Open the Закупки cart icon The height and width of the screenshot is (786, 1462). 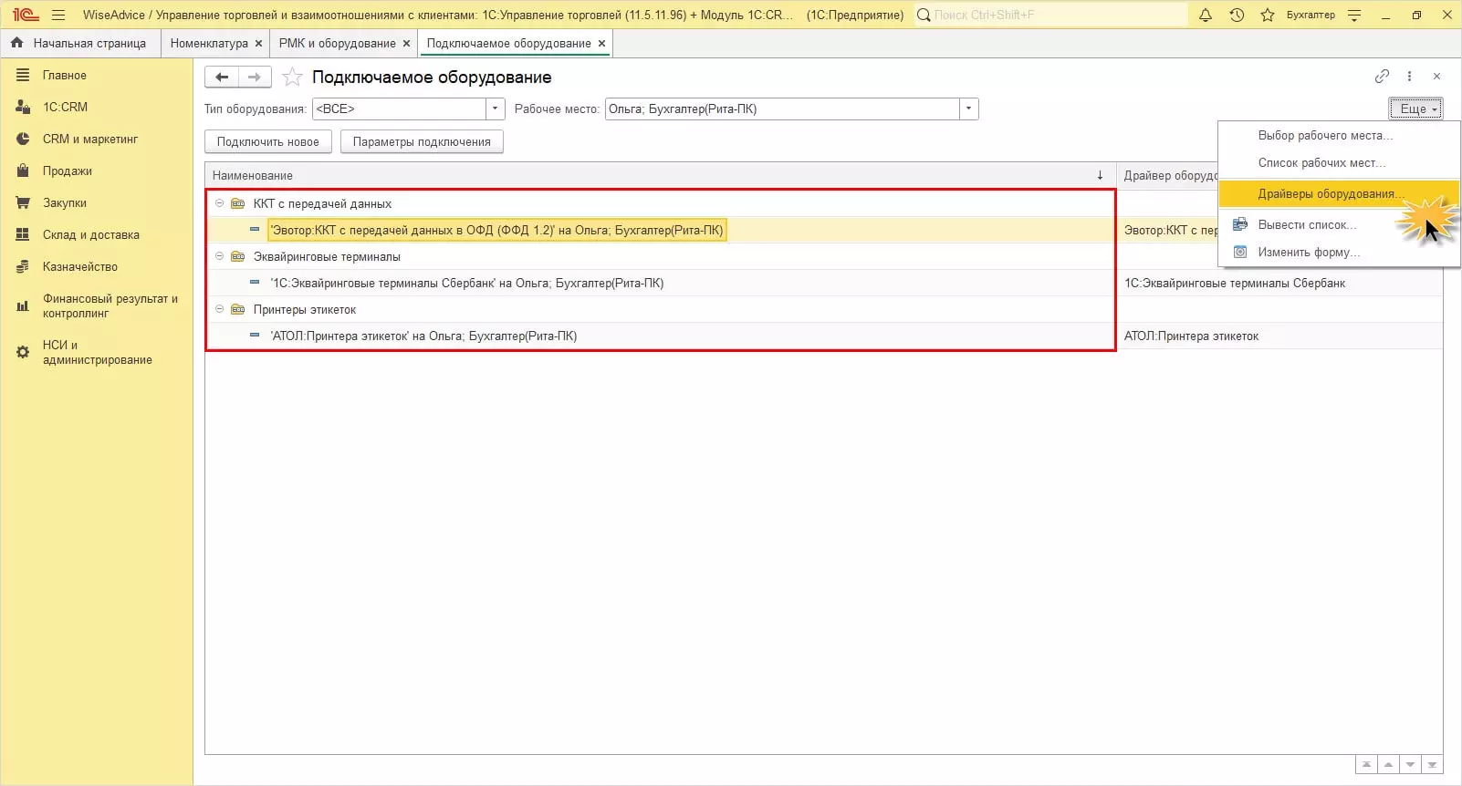point(23,202)
